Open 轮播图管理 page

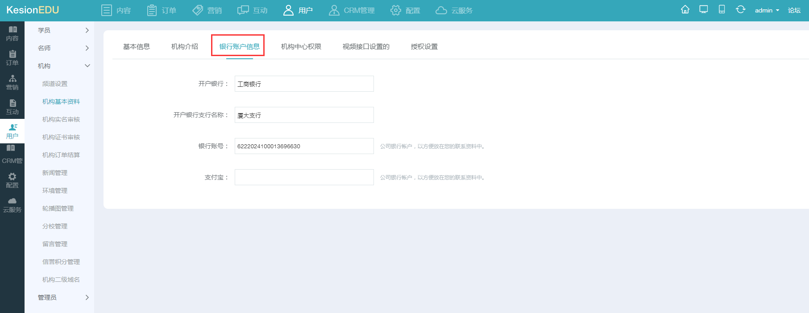pos(58,208)
